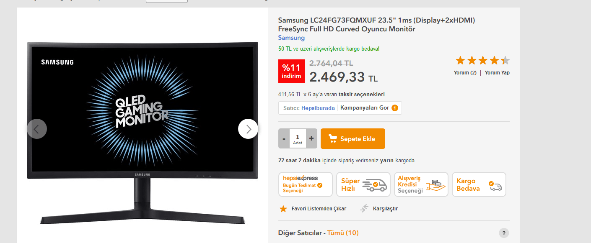Increase quantity with the plus button
The image size is (591, 243).
(311, 138)
